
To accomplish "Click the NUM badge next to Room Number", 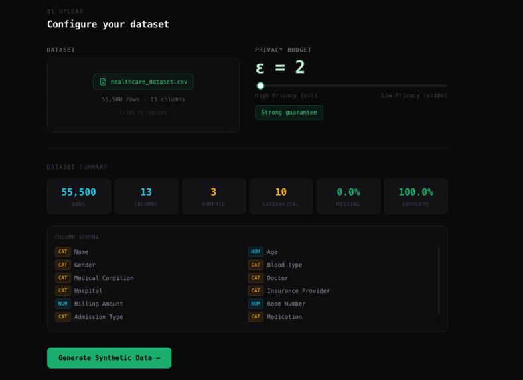I will (x=256, y=304).
